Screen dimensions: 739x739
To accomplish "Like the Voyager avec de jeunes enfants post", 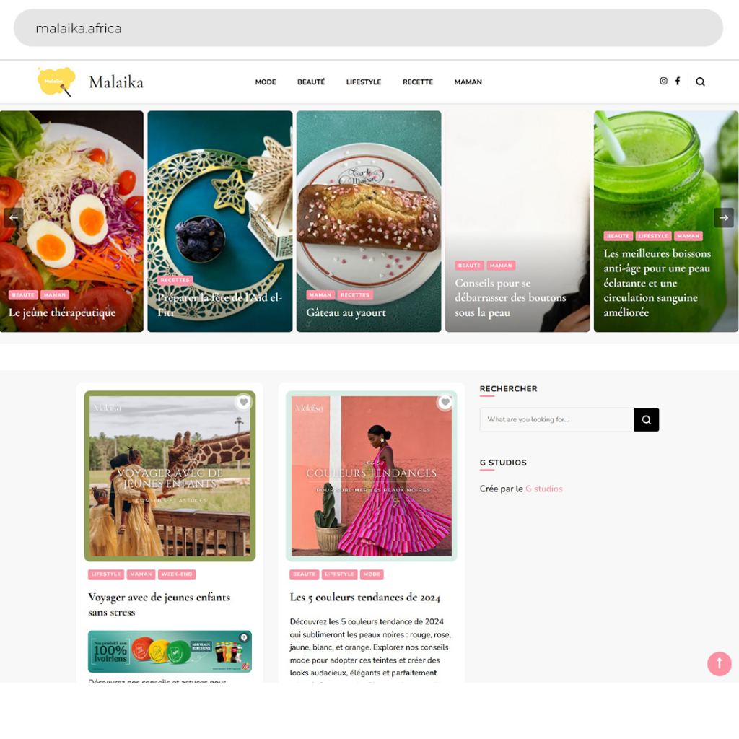I will pos(244,402).
